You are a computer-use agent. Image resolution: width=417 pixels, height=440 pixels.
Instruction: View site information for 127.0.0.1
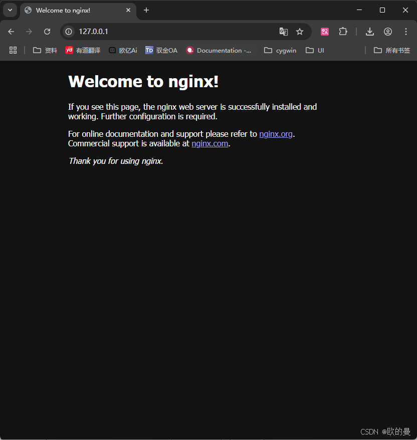(69, 32)
